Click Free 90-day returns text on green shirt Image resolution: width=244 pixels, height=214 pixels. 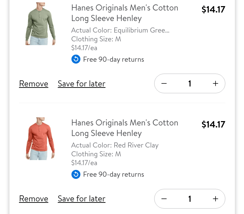coord(113,59)
